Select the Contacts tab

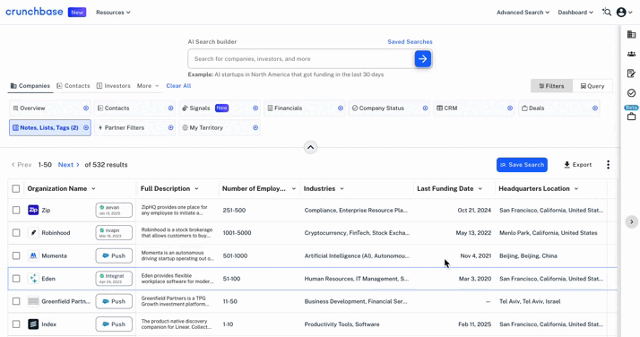point(74,86)
